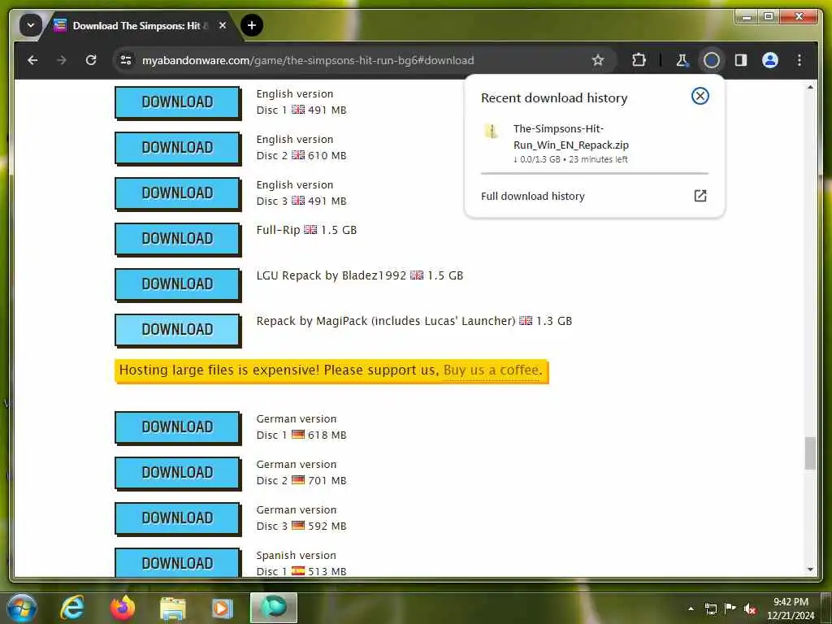The width and height of the screenshot is (832, 624).
Task: Open Chrome's three-dot menu
Action: point(799,60)
